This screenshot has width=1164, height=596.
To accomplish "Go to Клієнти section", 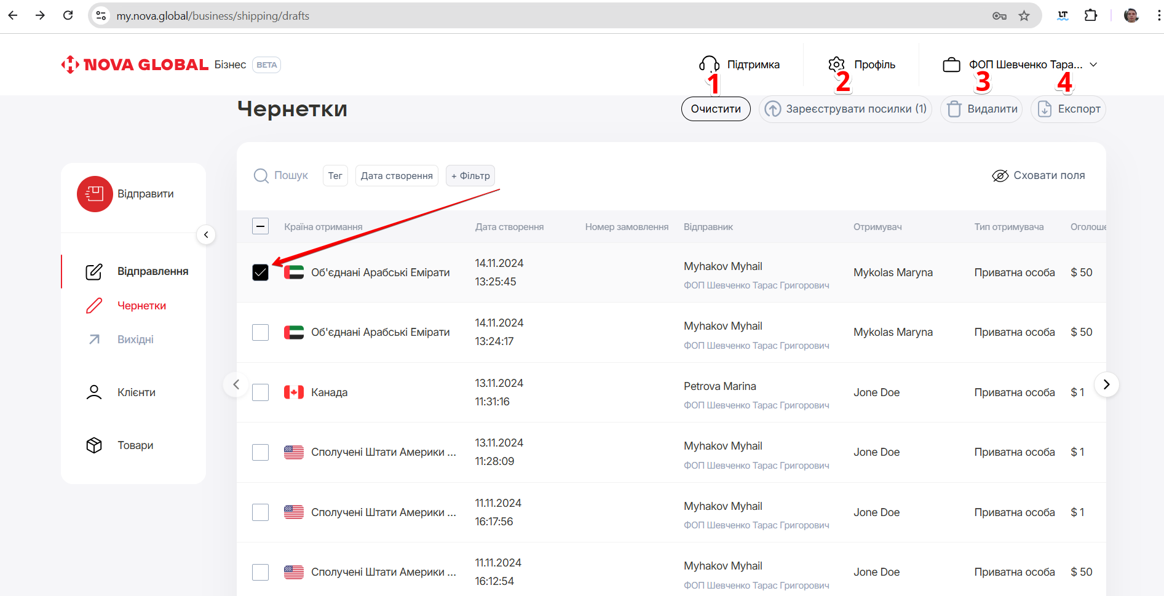I will (136, 392).
